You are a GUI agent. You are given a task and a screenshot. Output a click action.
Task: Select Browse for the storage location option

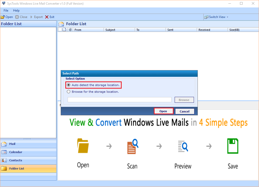click(x=69, y=92)
